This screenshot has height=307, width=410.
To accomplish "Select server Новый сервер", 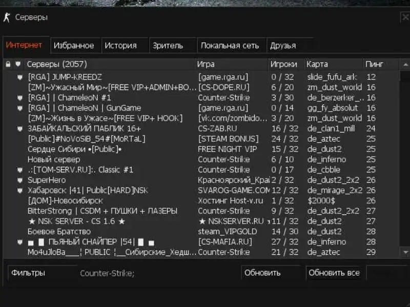I will coord(201,160).
